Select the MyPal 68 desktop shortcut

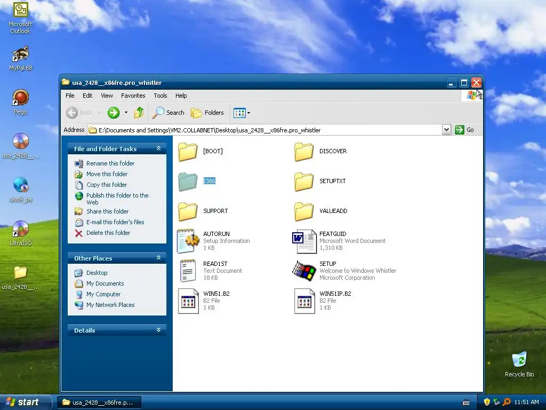pos(21,54)
